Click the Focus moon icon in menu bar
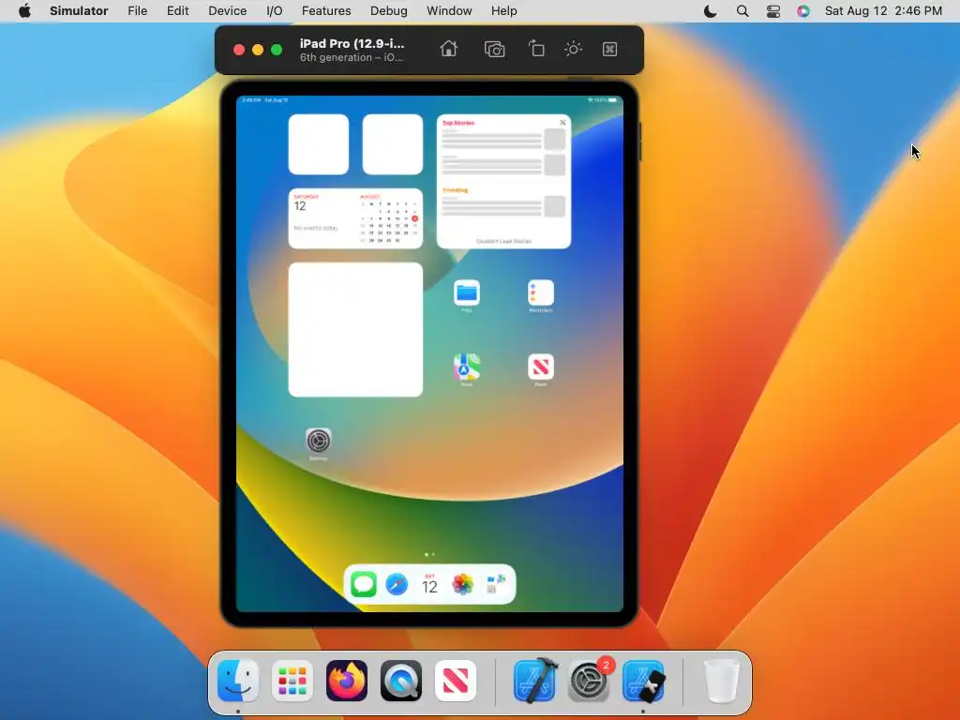The width and height of the screenshot is (960, 720). 711,11
